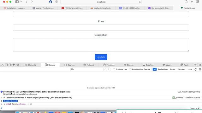Expand the TypeError message disclosure triangle

tap(4, 98)
